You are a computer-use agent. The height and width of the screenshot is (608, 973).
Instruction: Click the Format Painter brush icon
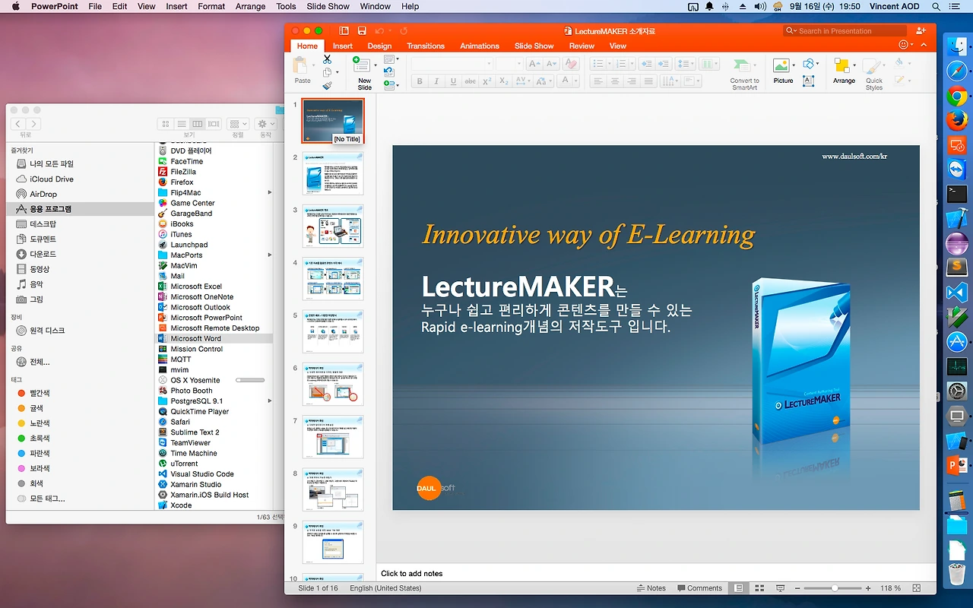(327, 86)
